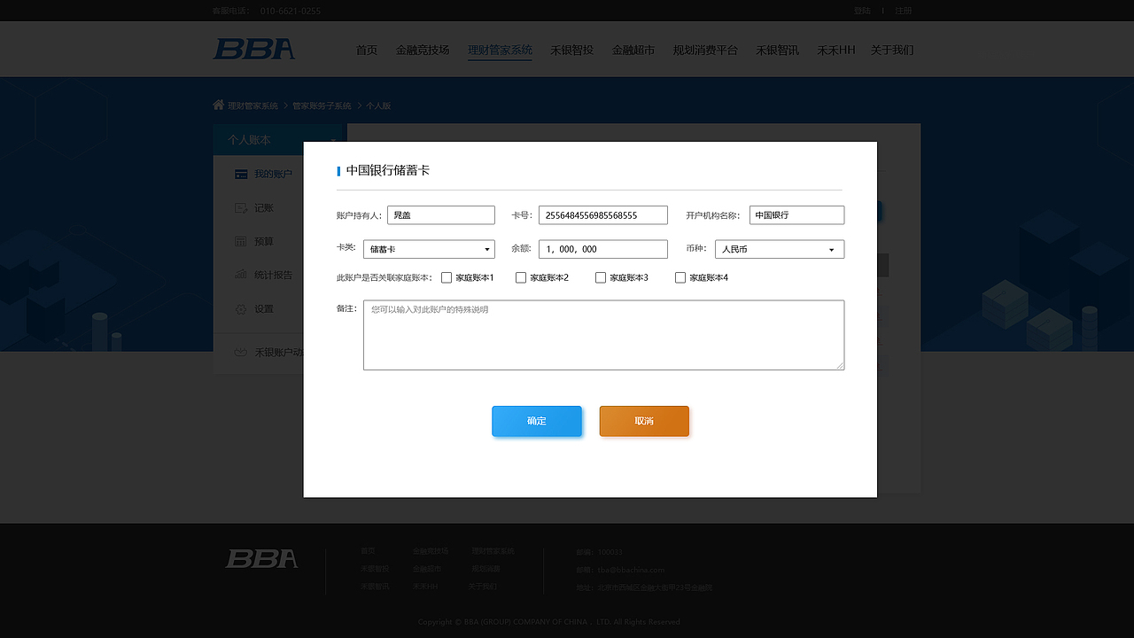Click the home icon in the breadcrumb

click(219, 105)
